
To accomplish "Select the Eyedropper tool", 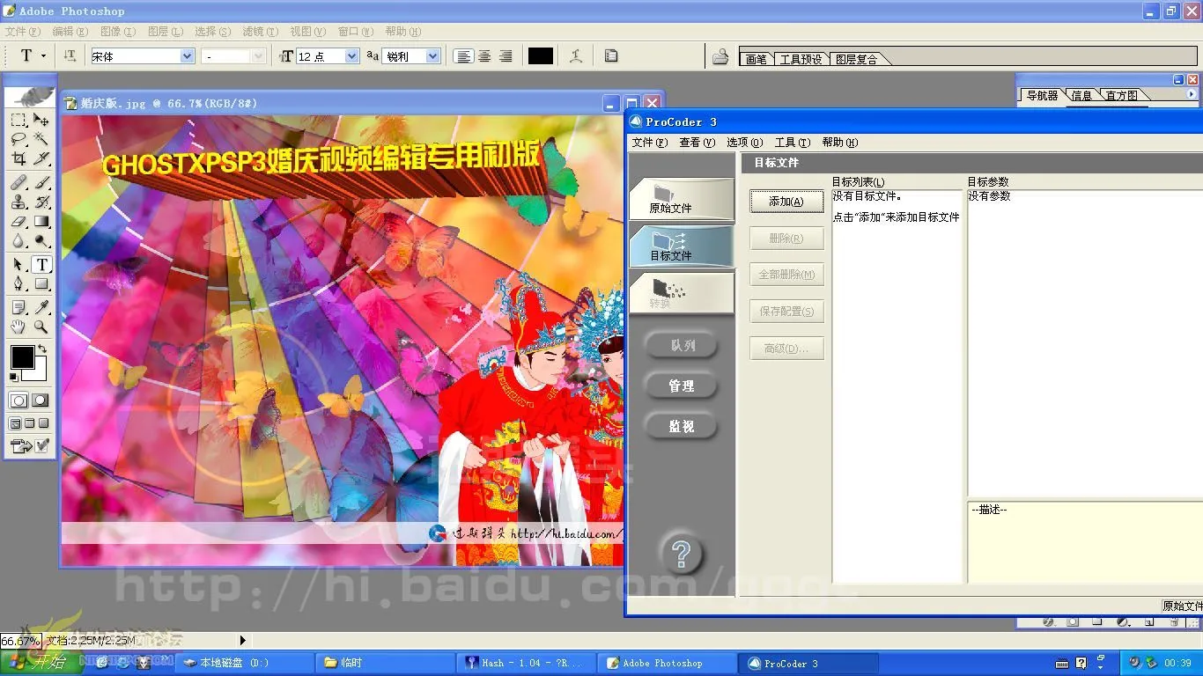I will (41, 307).
